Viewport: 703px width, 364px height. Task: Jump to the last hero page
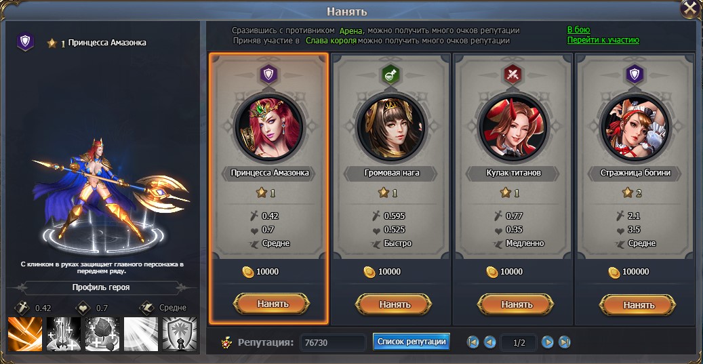[565, 342]
